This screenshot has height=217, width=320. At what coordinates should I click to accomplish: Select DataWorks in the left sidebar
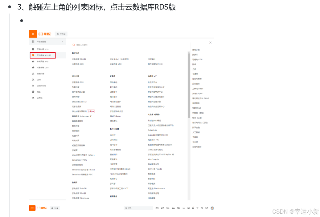[x=41, y=86]
